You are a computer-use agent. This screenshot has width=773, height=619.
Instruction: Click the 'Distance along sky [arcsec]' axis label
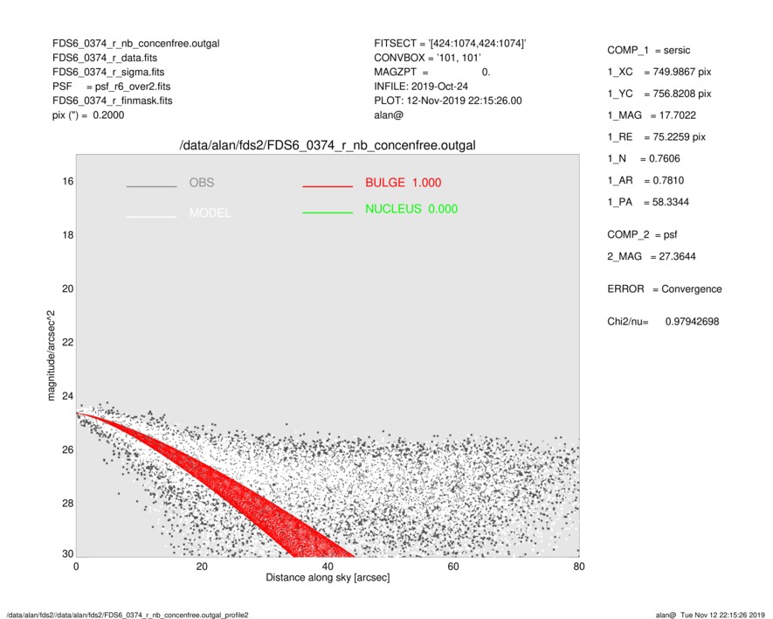point(327,578)
